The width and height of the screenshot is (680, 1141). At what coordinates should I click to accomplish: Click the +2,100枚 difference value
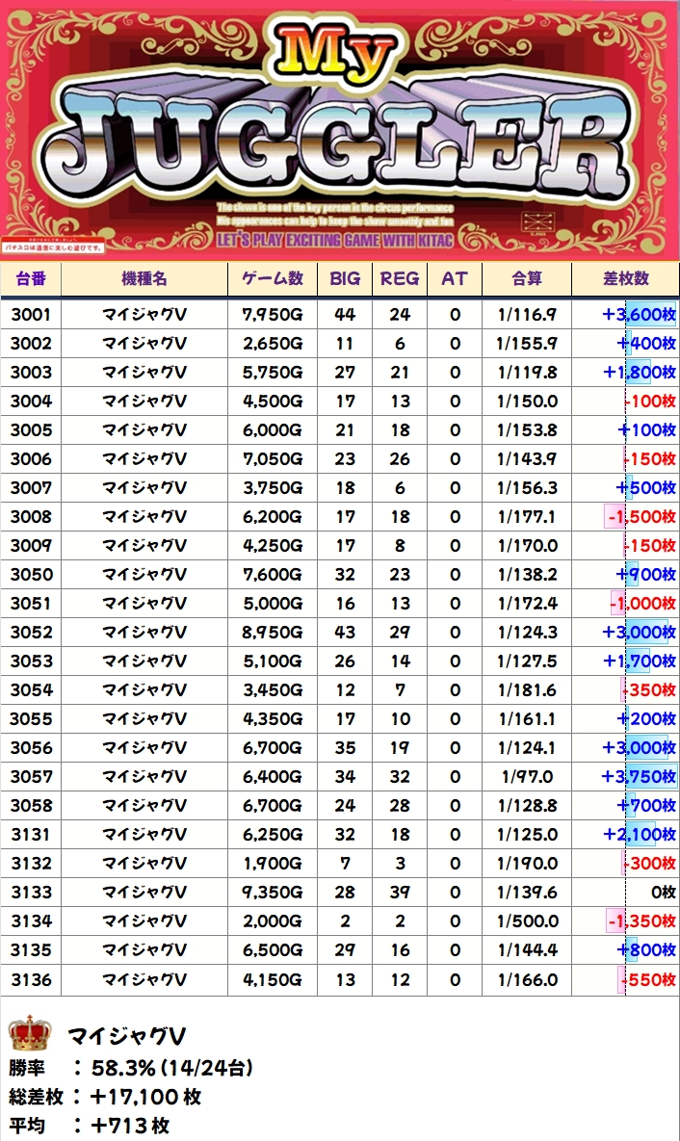pos(640,834)
